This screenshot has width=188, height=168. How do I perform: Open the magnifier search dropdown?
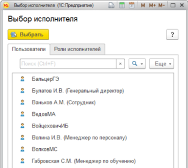[x=137, y=64]
